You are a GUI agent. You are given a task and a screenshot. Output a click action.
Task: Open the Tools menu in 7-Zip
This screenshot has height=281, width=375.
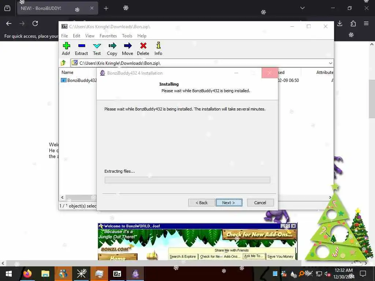(x=127, y=36)
